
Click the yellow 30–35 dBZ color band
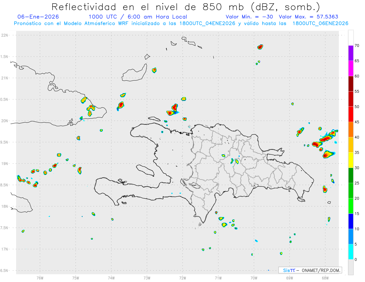click(x=351, y=160)
